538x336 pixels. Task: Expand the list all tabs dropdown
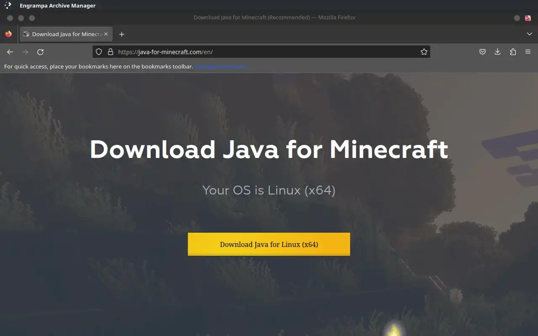pyautogui.click(x=529, y=34)
